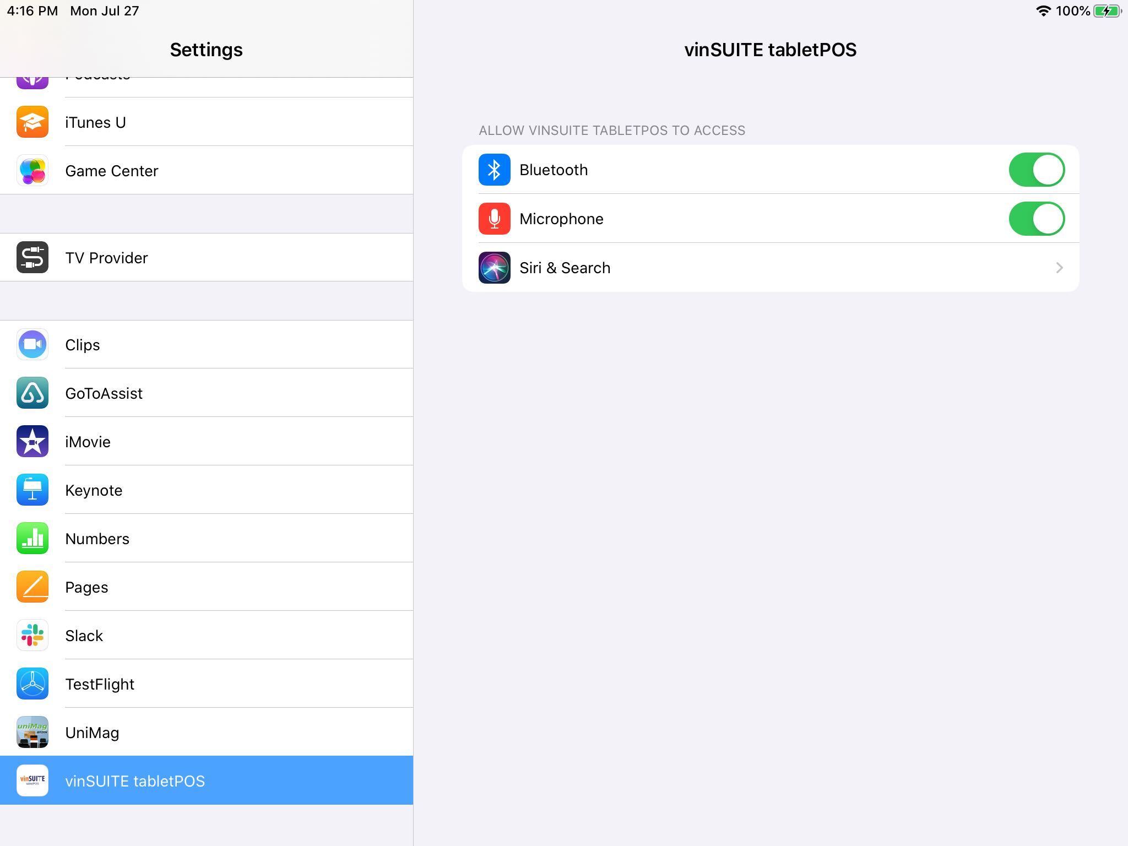Click the Bluetooth icon in the access list
Screen dimensions: 1128x846
tap(494, 170)
